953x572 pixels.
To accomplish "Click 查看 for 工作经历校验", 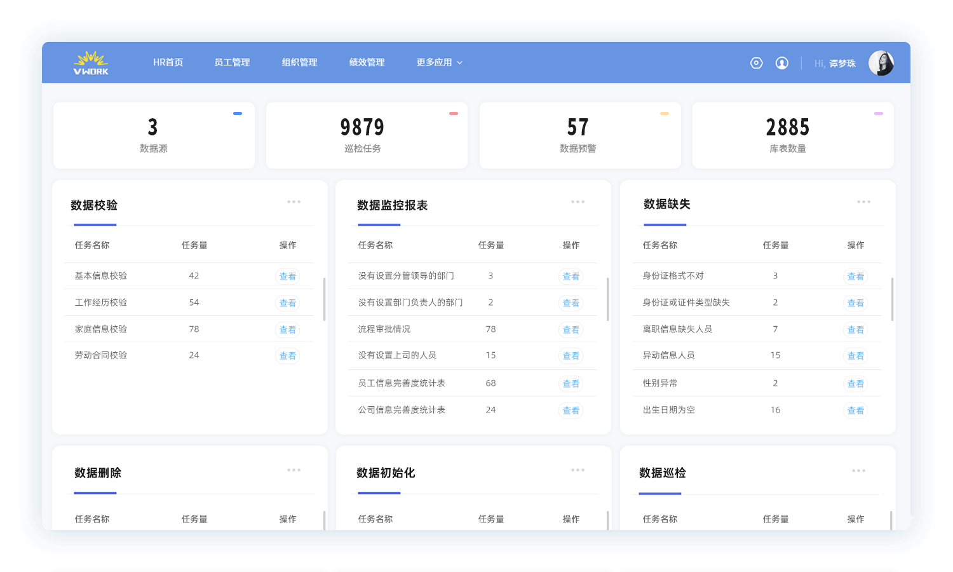I will point(288,303).
